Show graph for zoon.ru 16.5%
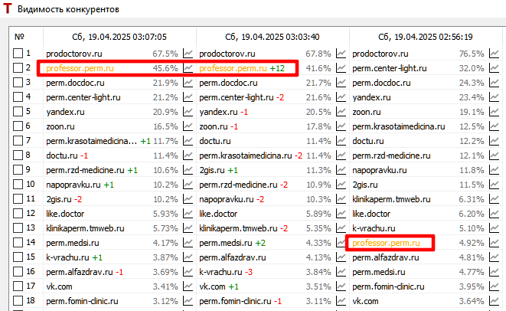 [188, 126]
